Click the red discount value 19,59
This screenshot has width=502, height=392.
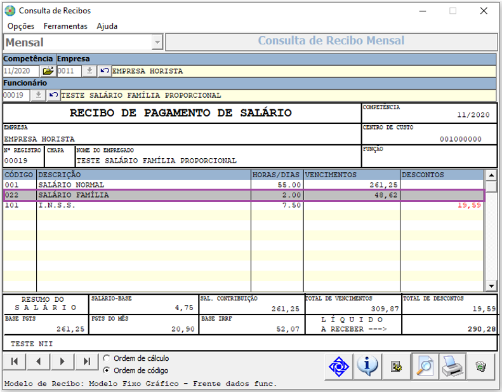click(x=469, y=205)
